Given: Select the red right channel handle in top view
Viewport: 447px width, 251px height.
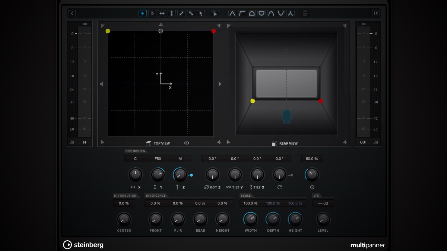Looking at the screenshot, I should (x=213, y=31).
